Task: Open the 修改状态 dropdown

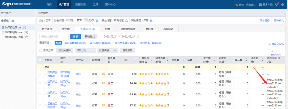Action: [x=85, y=50]
